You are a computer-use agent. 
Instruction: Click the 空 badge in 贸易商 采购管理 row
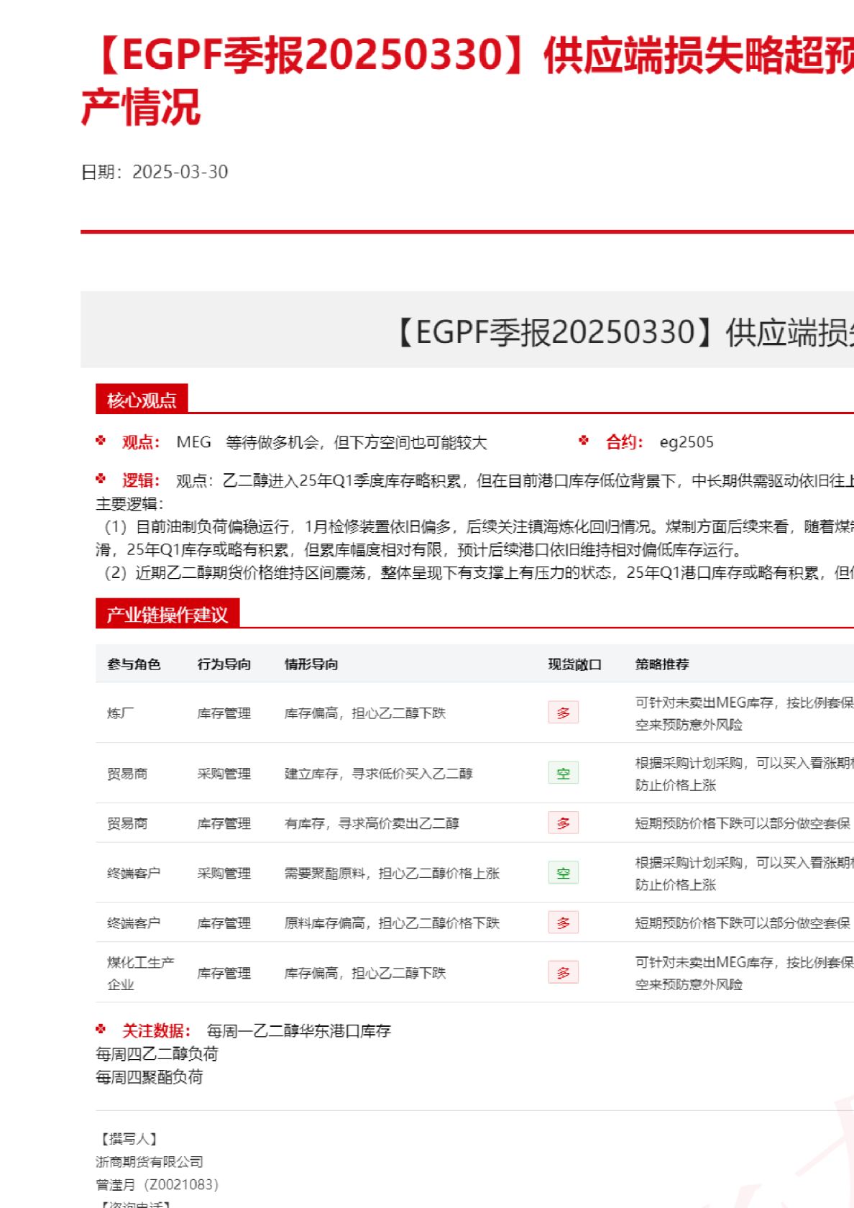pos(563,773)
